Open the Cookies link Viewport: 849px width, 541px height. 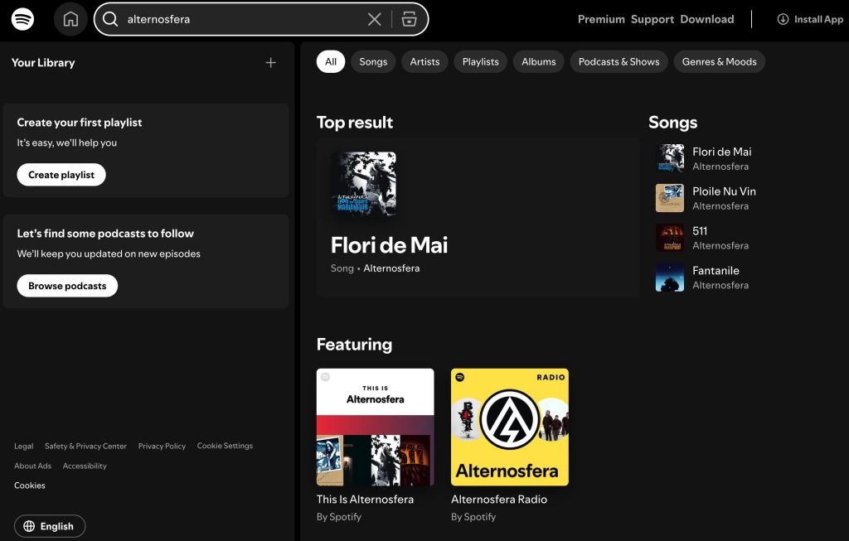click(x=30, y=485)
